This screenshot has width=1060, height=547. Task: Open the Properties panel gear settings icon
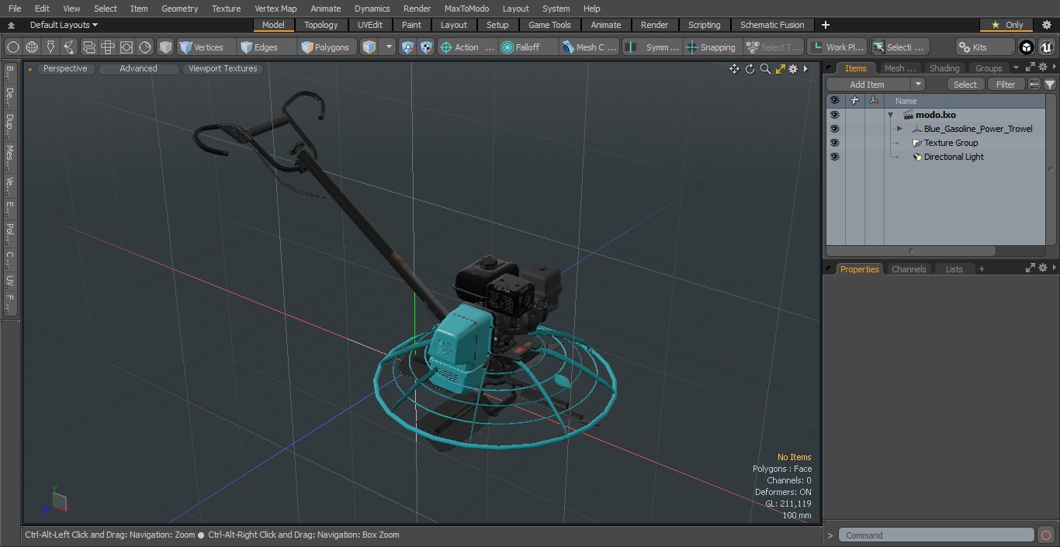click(1043, 268)
